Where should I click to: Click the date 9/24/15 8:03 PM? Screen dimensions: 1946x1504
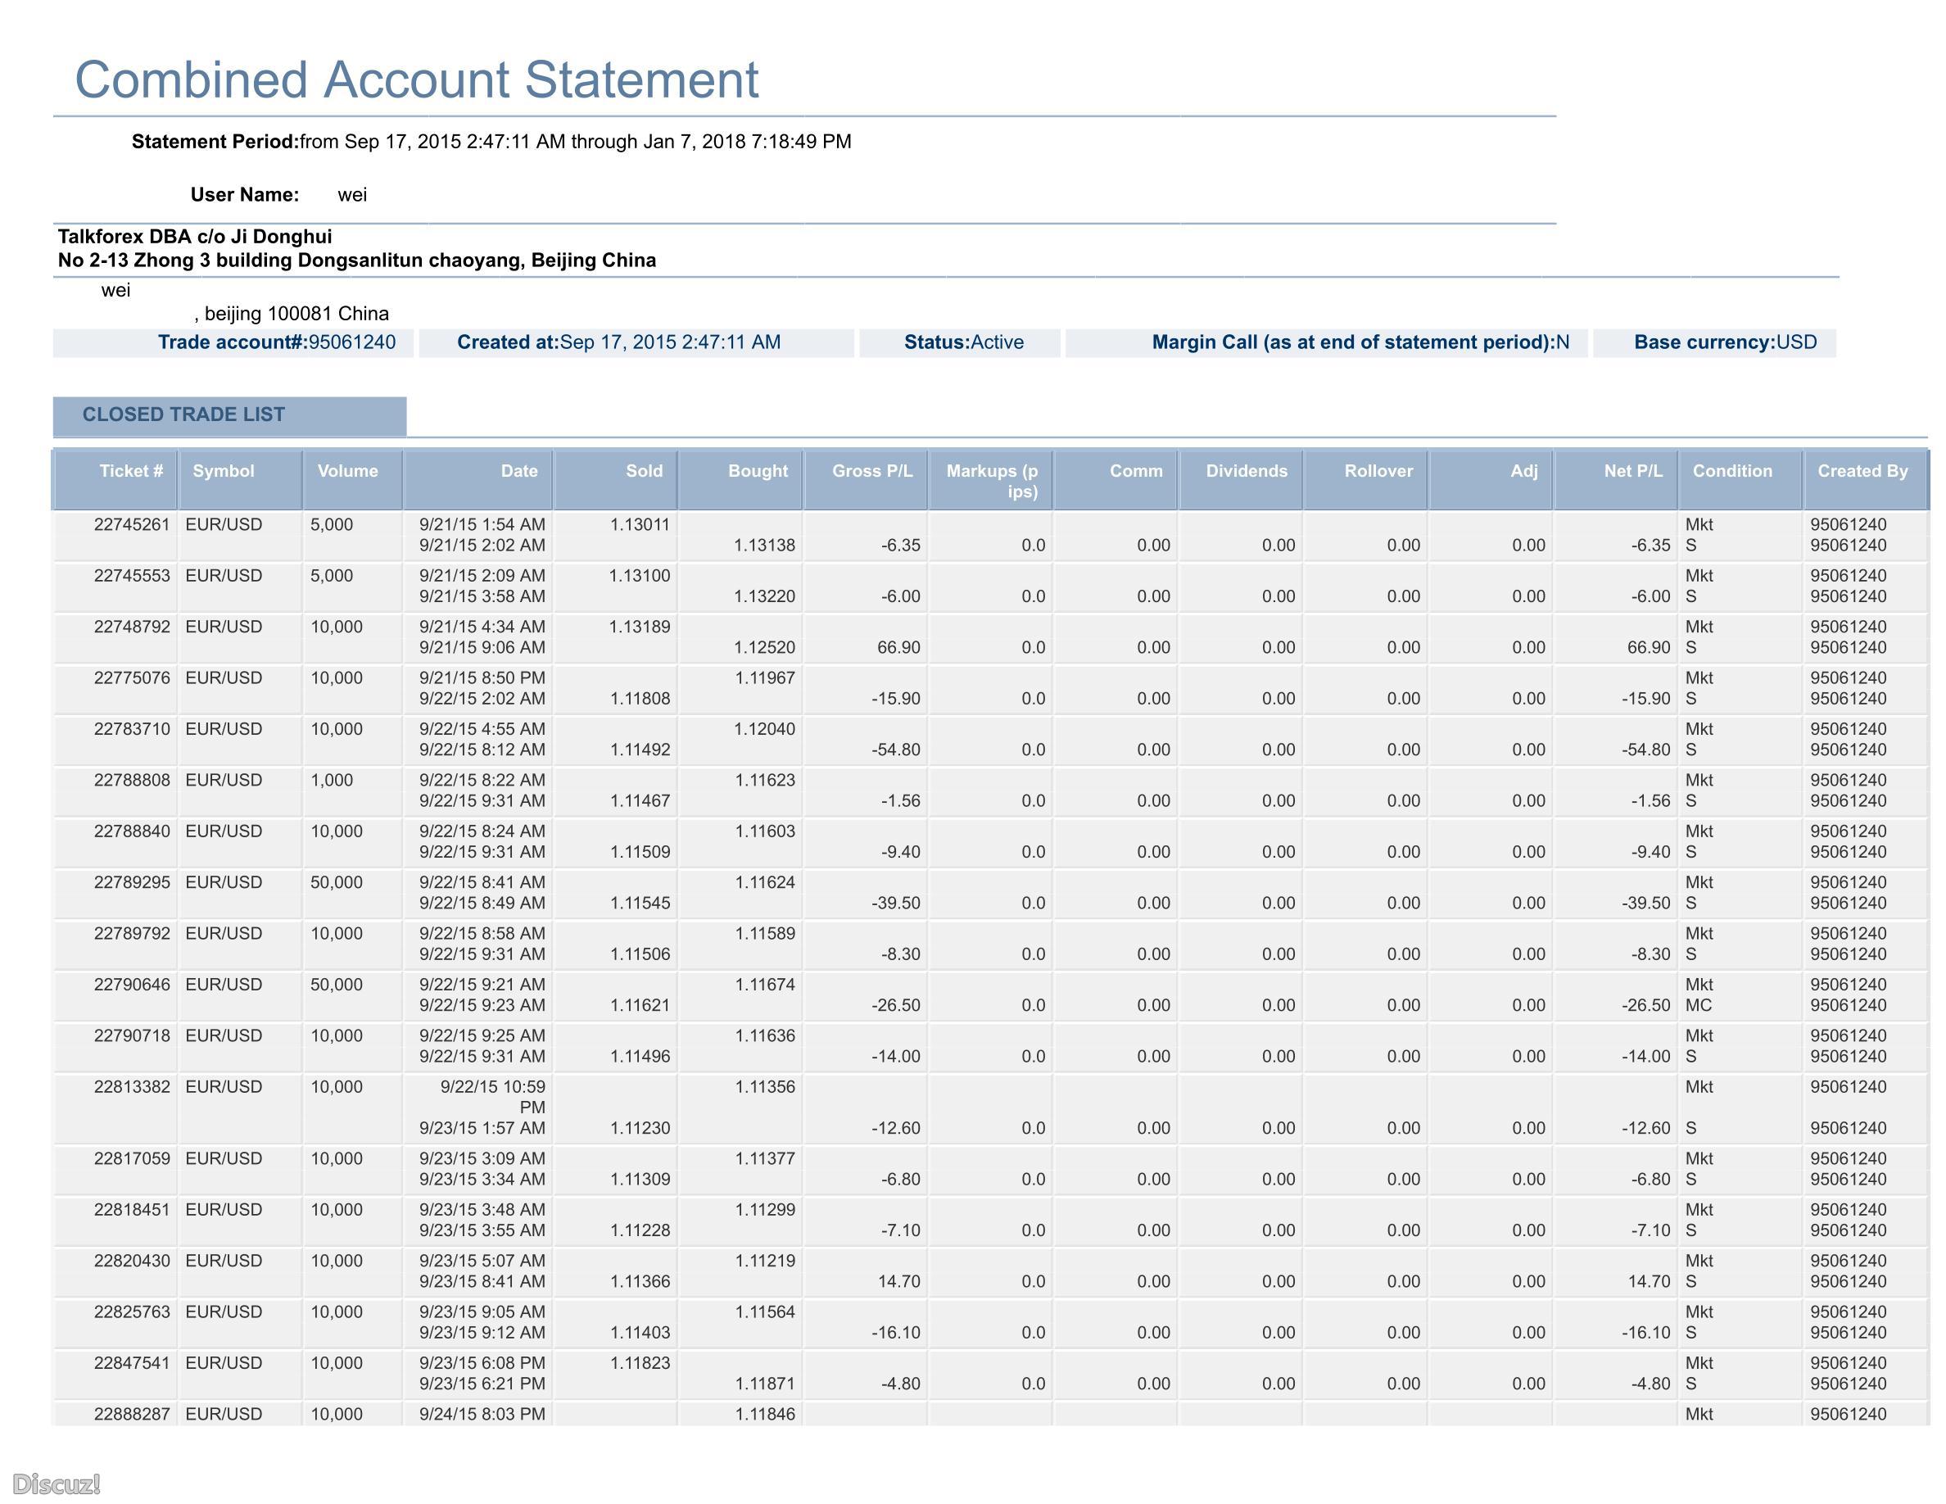482,1414
